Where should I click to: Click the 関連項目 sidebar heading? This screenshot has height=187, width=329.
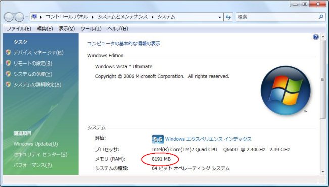pos(22,133)
